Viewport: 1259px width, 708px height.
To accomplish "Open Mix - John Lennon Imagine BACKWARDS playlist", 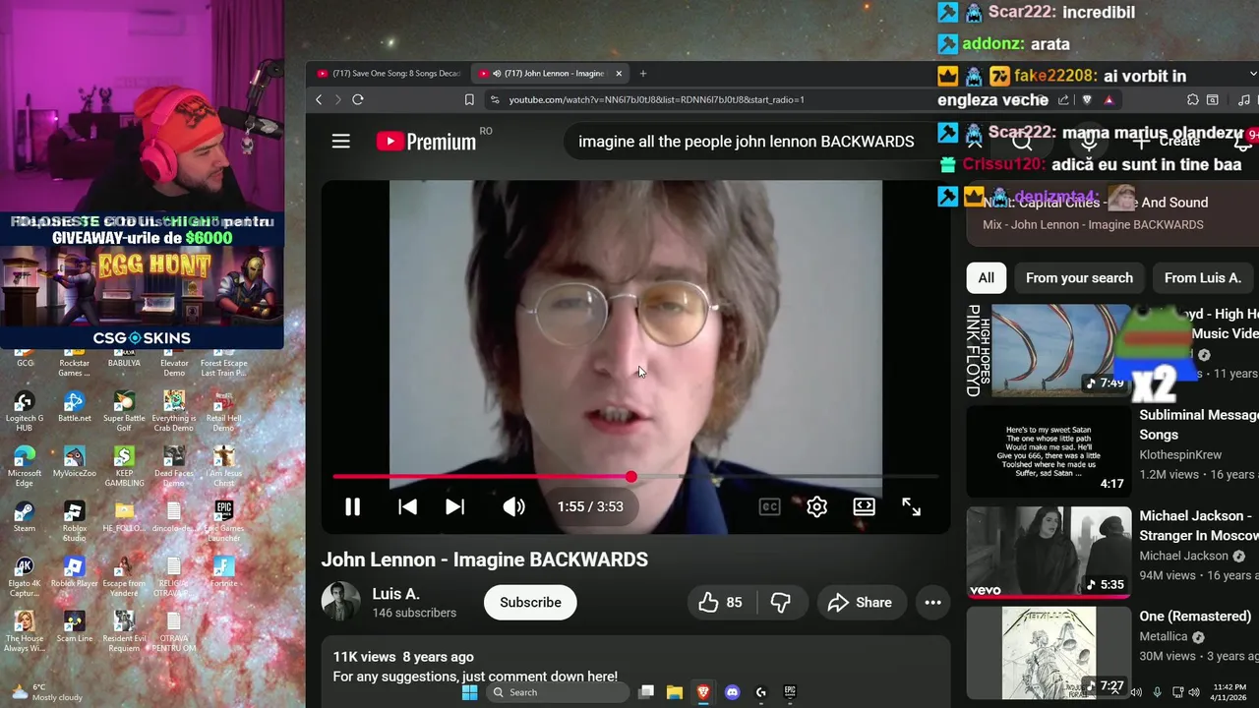I will pyautogui.click(x=1093, y=225).
